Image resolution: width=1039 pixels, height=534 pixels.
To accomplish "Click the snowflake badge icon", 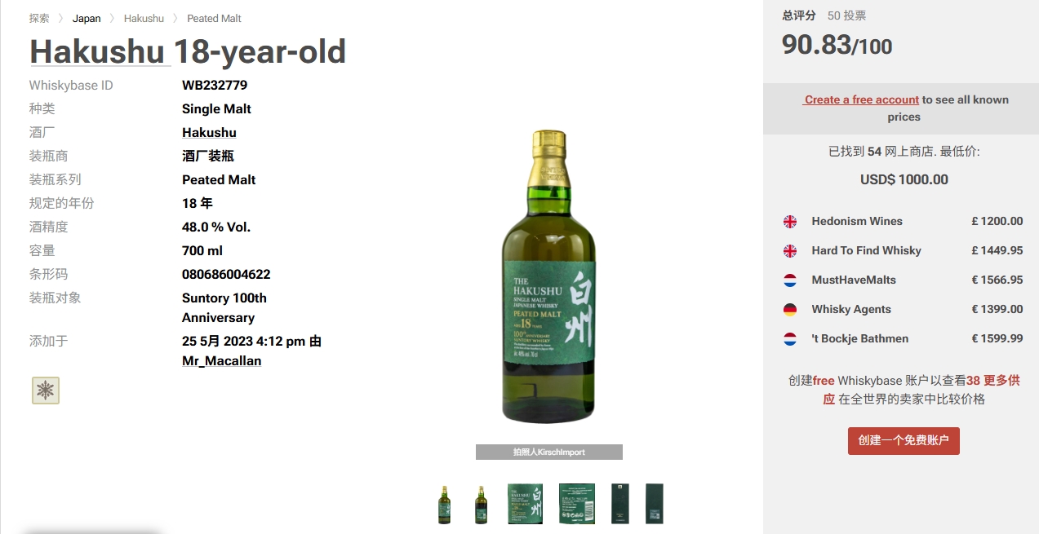I will click(46, 391).
